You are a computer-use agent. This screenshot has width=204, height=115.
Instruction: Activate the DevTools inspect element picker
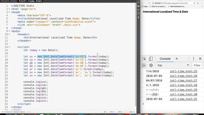click(x=144, y=59)
